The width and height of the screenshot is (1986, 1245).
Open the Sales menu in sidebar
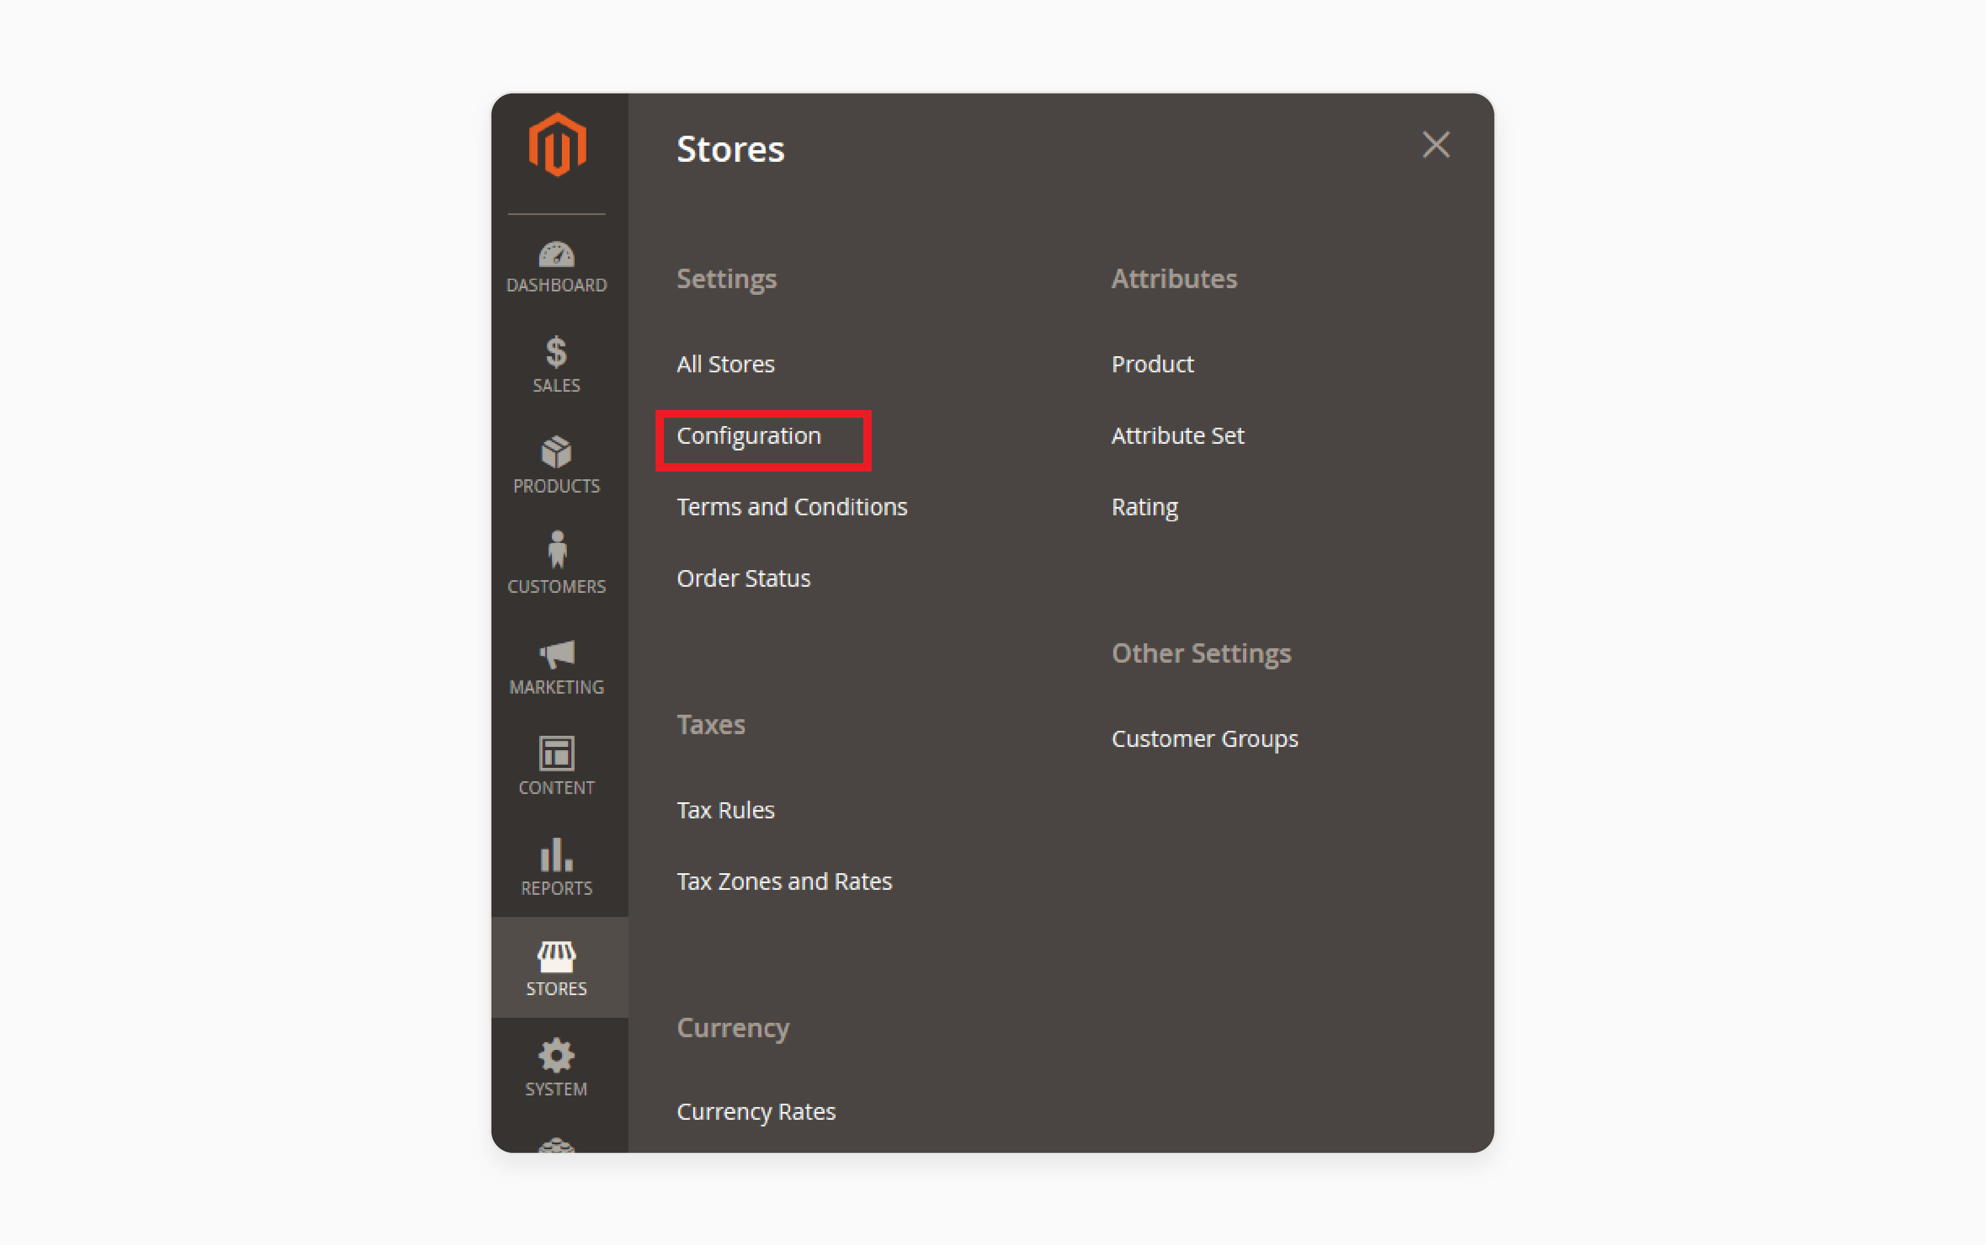(557, 365)
